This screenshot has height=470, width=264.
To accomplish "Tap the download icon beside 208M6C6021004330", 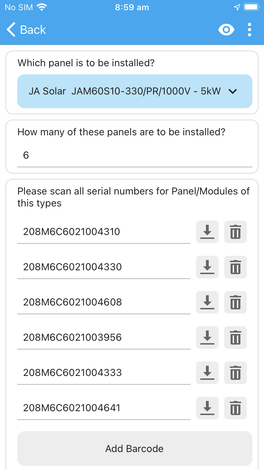I will pyautogui.click(x=207, y=267).
